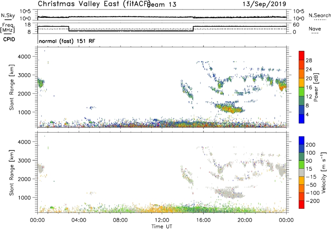The height and width of the screenshot is (229, 331).
Task: Click the 'N.Sky' legend label
Action: (x=8, y=15)
